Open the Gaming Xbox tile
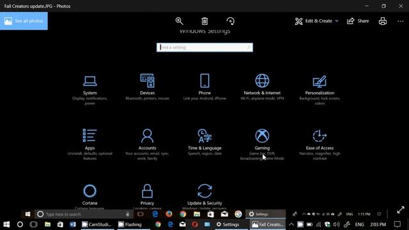Image resolution: width=409 pixels, height=230 pixels. [262, 144]
